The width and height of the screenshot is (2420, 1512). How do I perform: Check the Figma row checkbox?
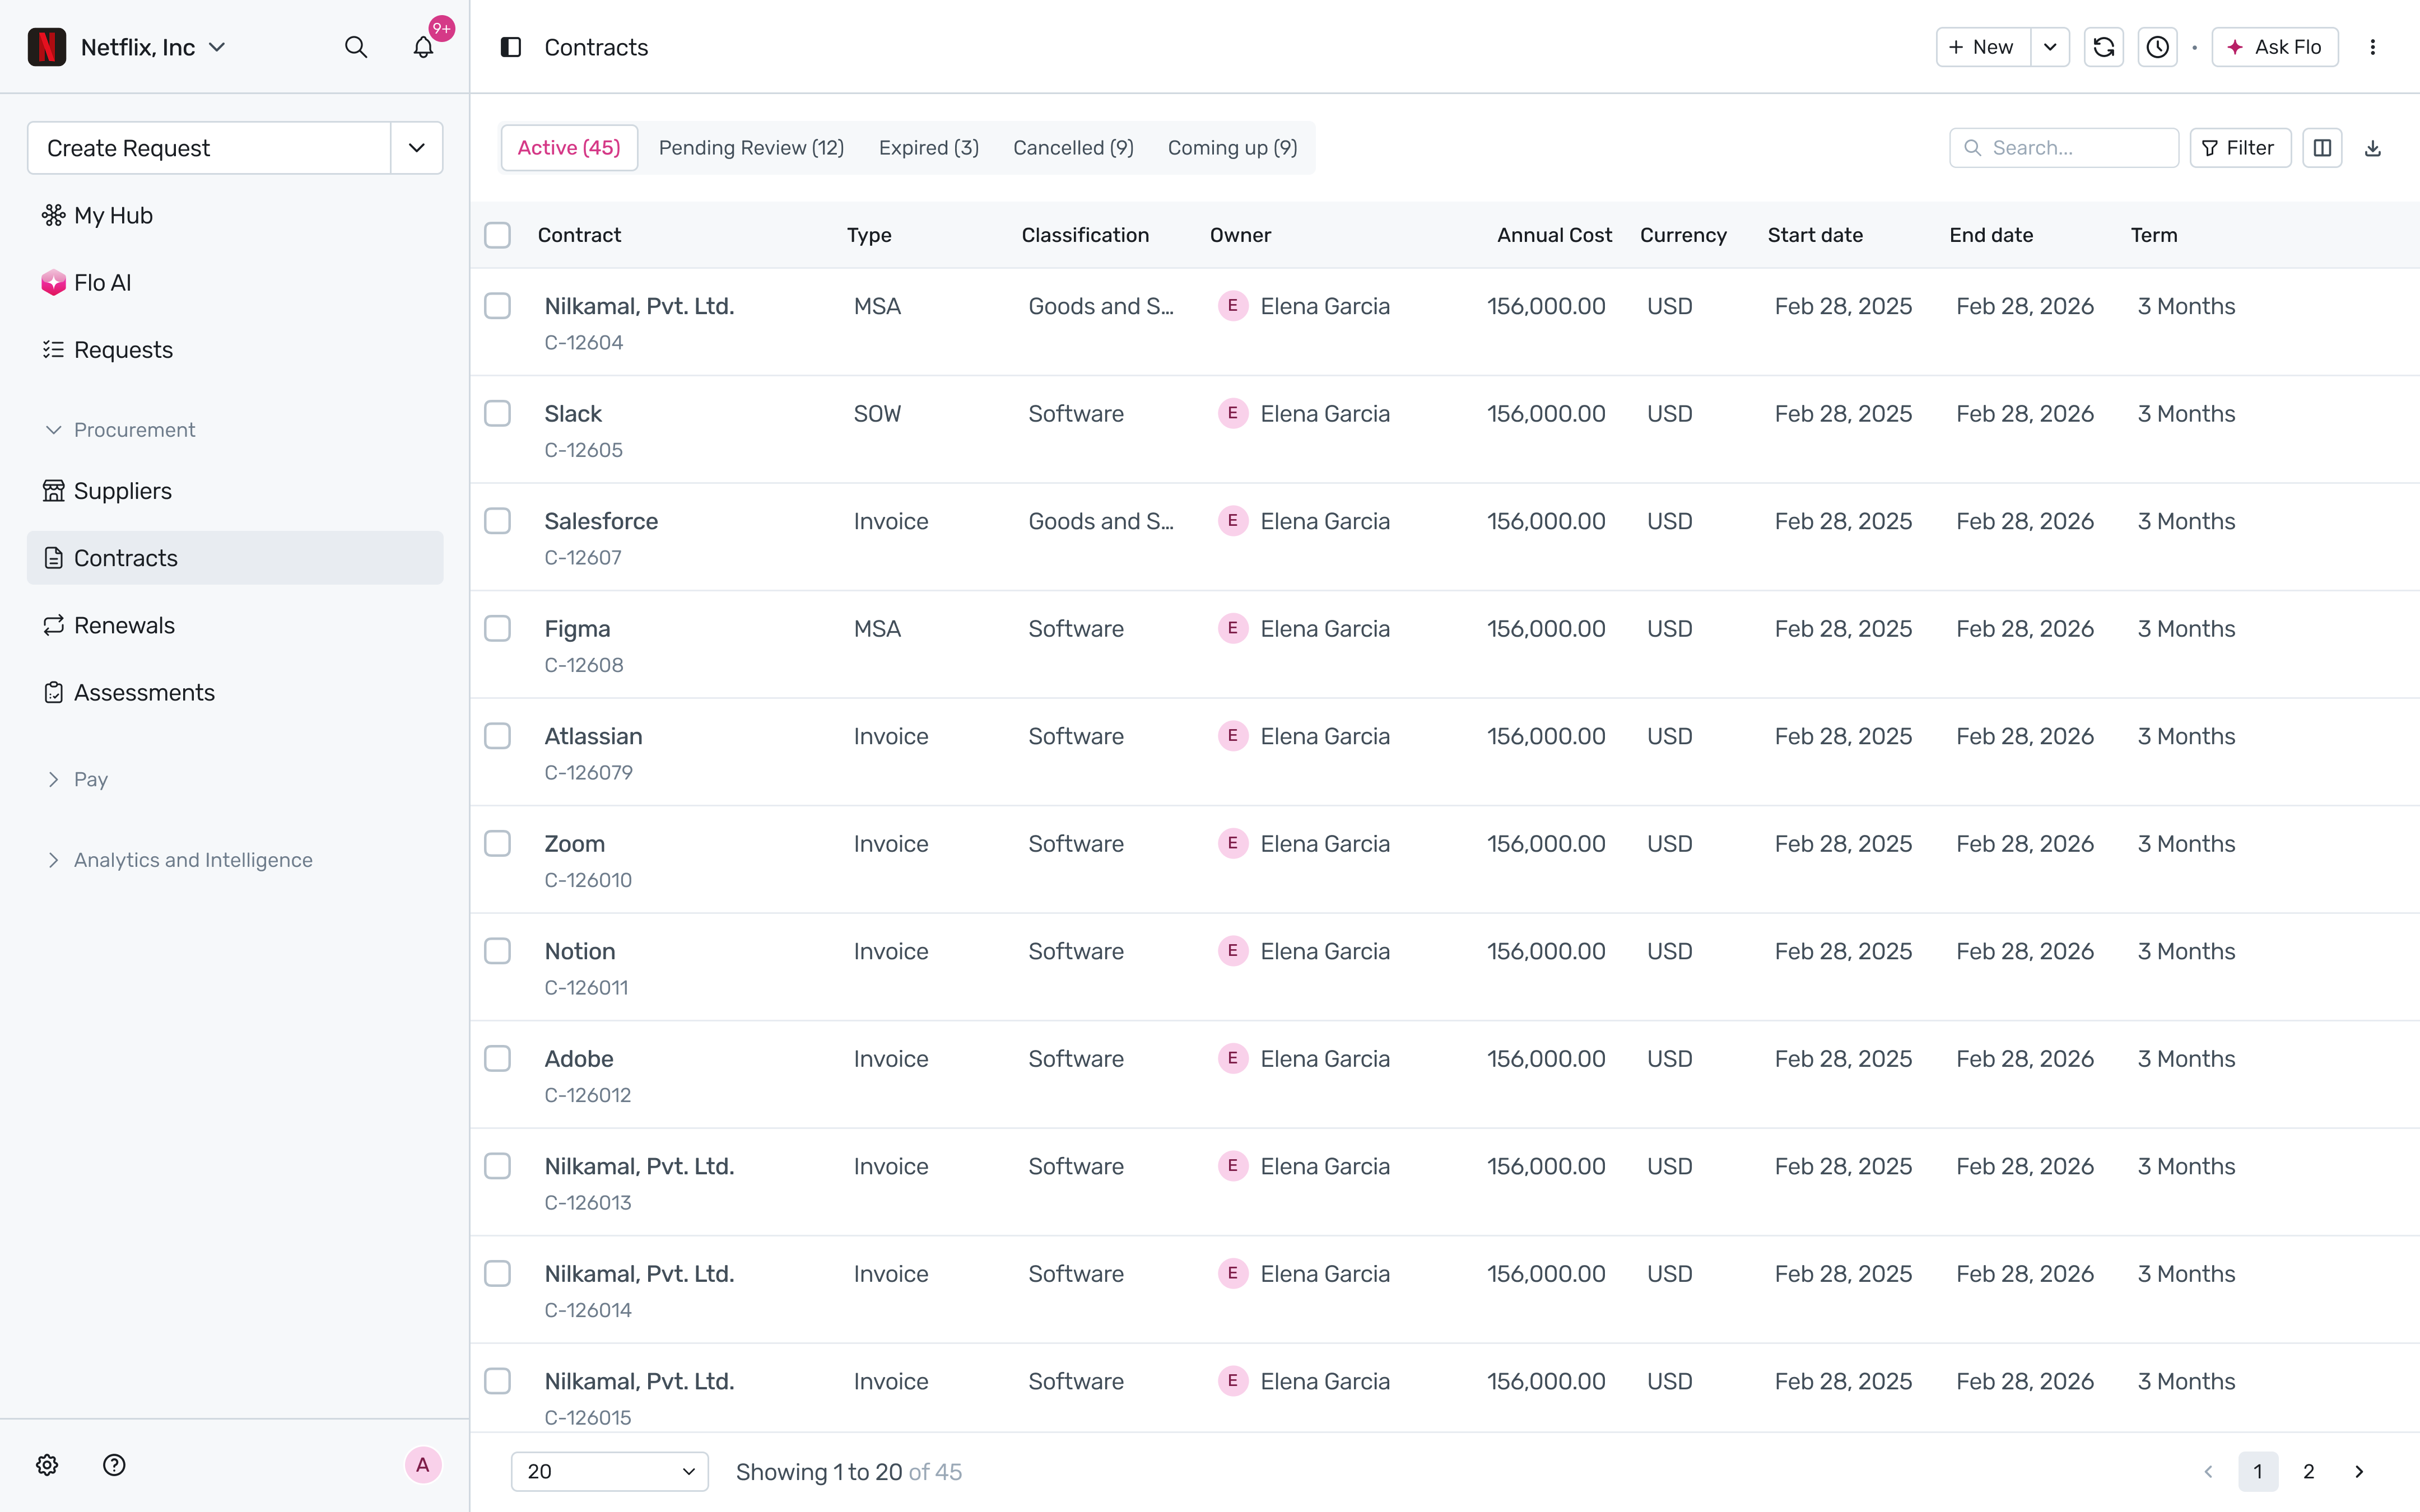click(497, 628)
